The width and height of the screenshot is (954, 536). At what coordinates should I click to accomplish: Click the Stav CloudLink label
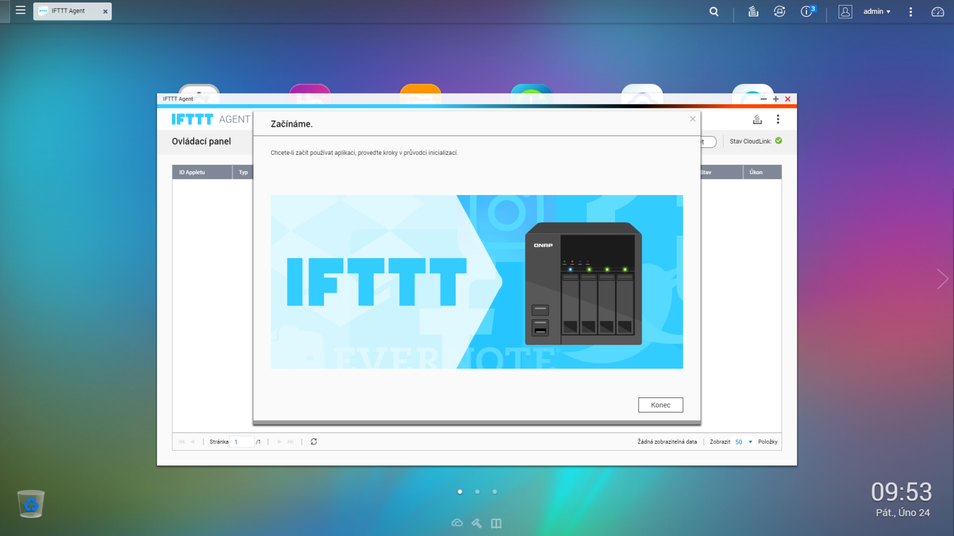751,142
